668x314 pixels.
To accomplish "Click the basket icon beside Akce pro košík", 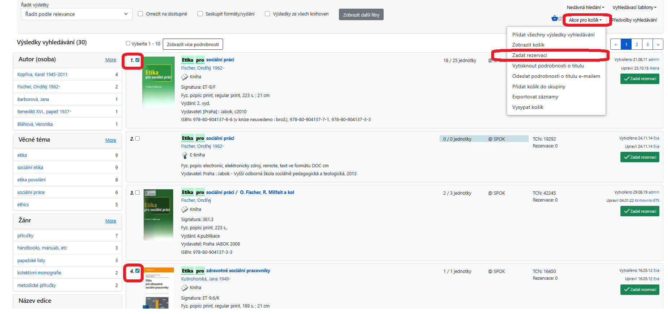I will point(554,18).
